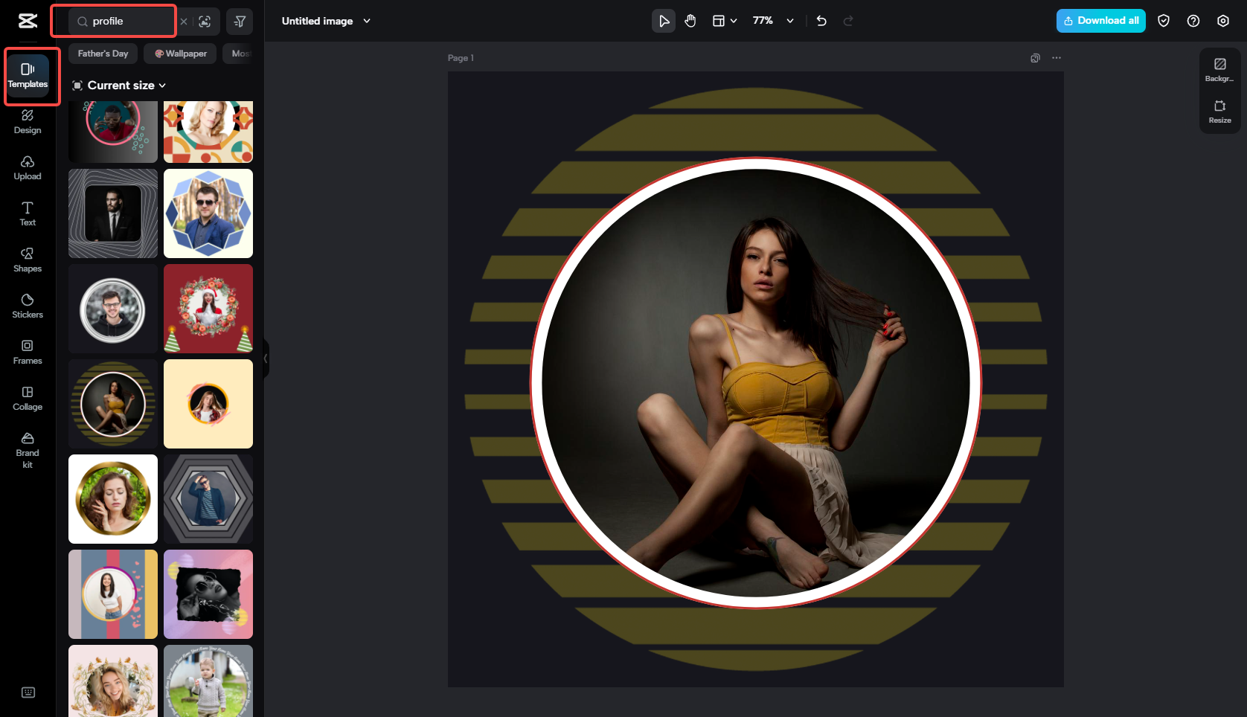Open Background settings in the right panel
Image resolution: width=1247 pixels, height=717 pixels.
click(1219, 69)
